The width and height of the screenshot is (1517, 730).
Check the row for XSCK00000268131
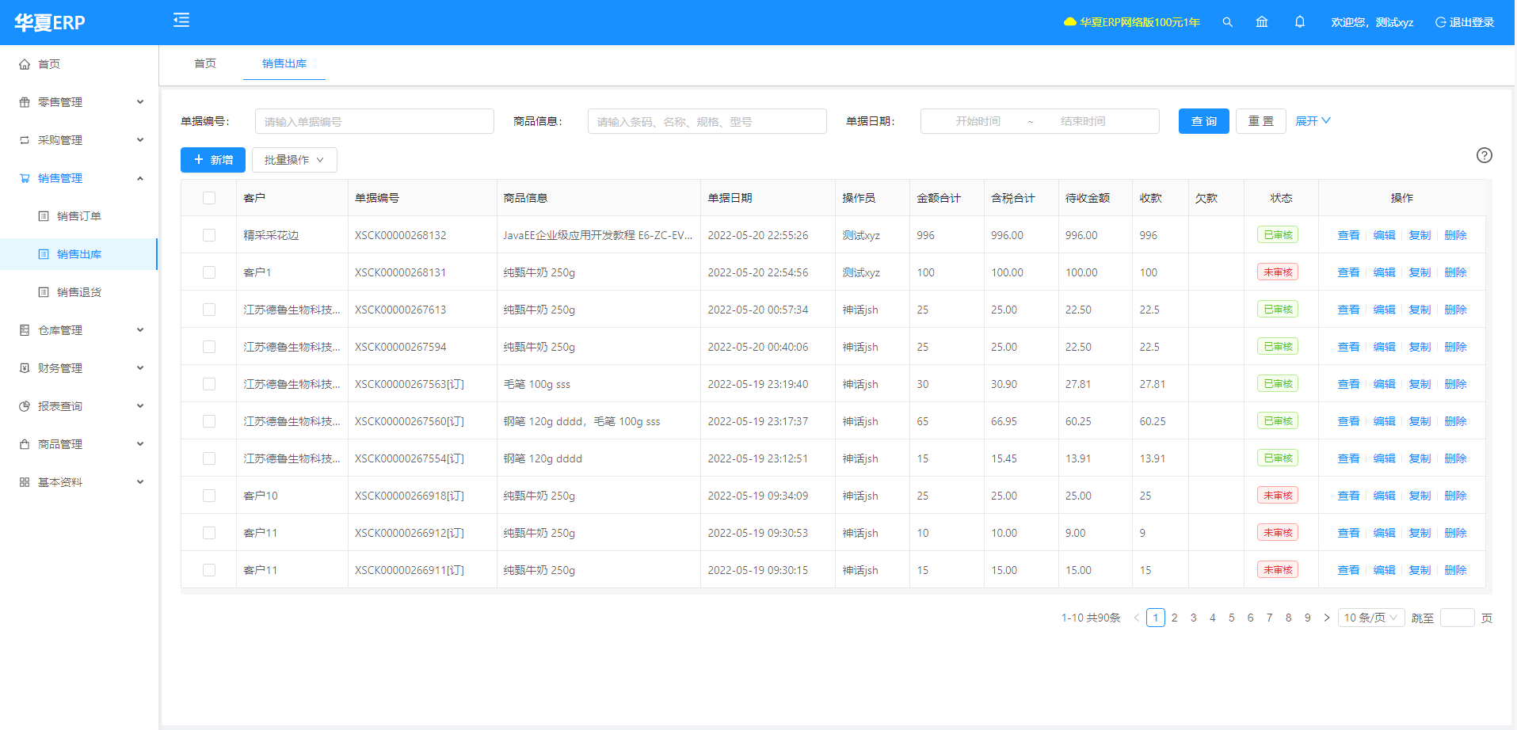[x=209, y=272]
